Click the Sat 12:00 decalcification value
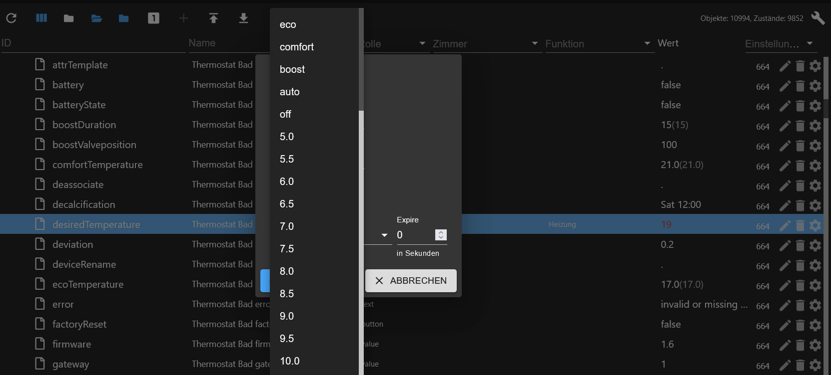This screenshot has height=375, width=831. (681, 204)
